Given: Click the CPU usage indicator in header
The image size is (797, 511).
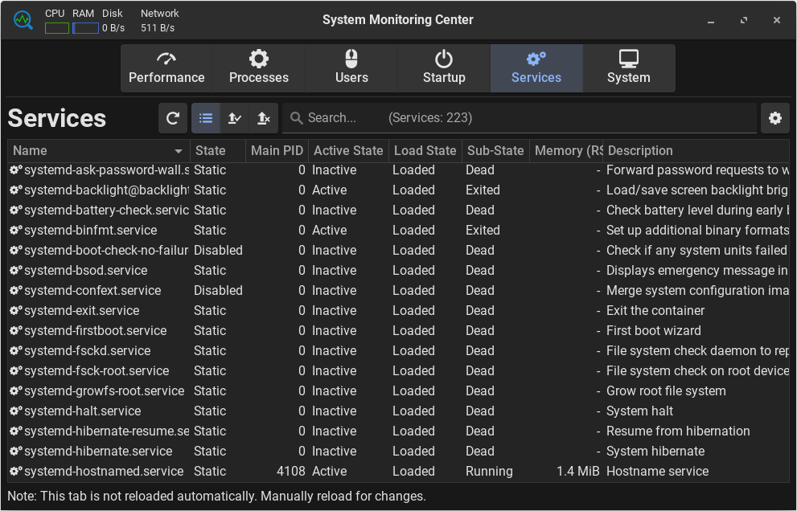Looking at the screenshot, I should [x=56, y=28].
